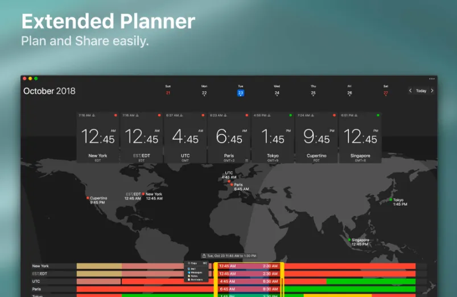Click sunset icon on Tokyo card
This screenshot has height=297, width=457.
pos(269,115)
